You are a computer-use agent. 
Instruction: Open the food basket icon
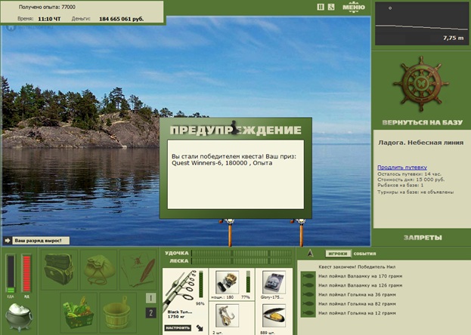(79, 313)
